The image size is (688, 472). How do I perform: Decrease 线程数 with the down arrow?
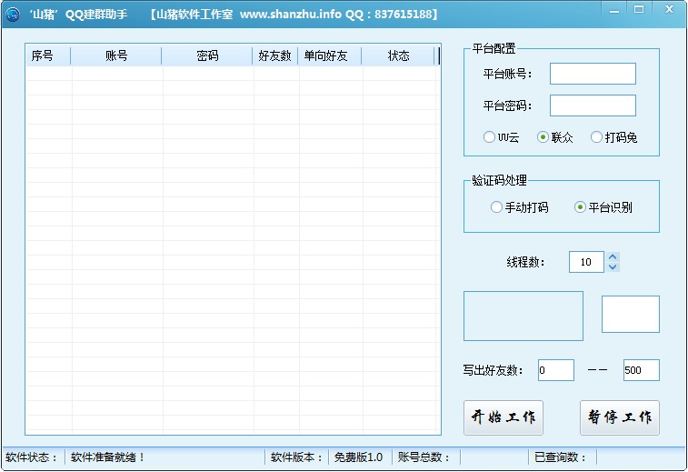[x=613, y=267]
